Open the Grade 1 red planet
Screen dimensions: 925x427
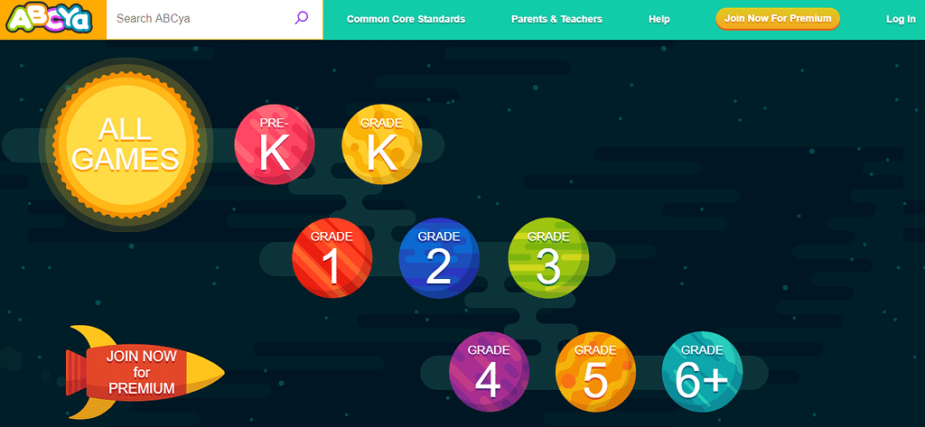pos(332,257)
